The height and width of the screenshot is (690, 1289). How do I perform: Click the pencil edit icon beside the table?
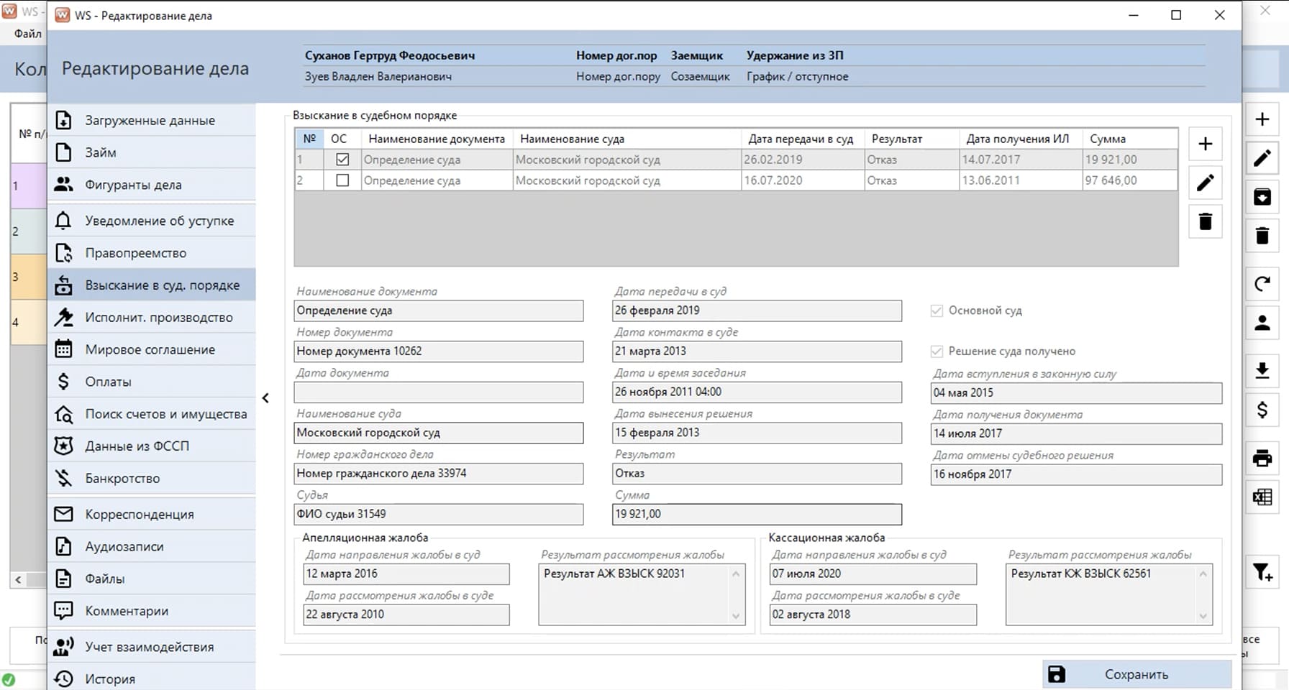(x=1205, y=183)
